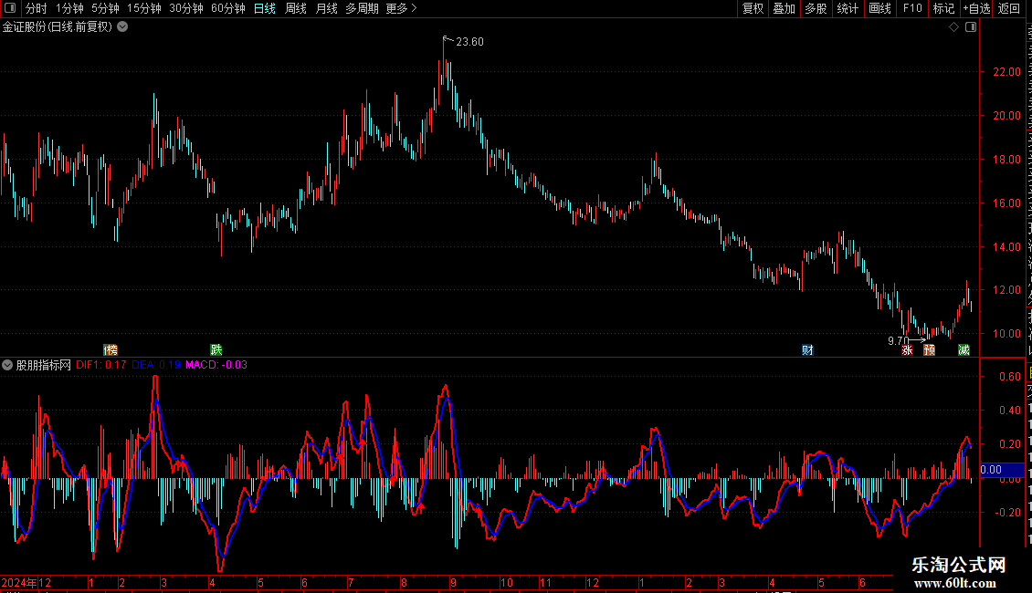Switch to 分时 intraday view
1032x593 pixels.
tap(37, 8)
